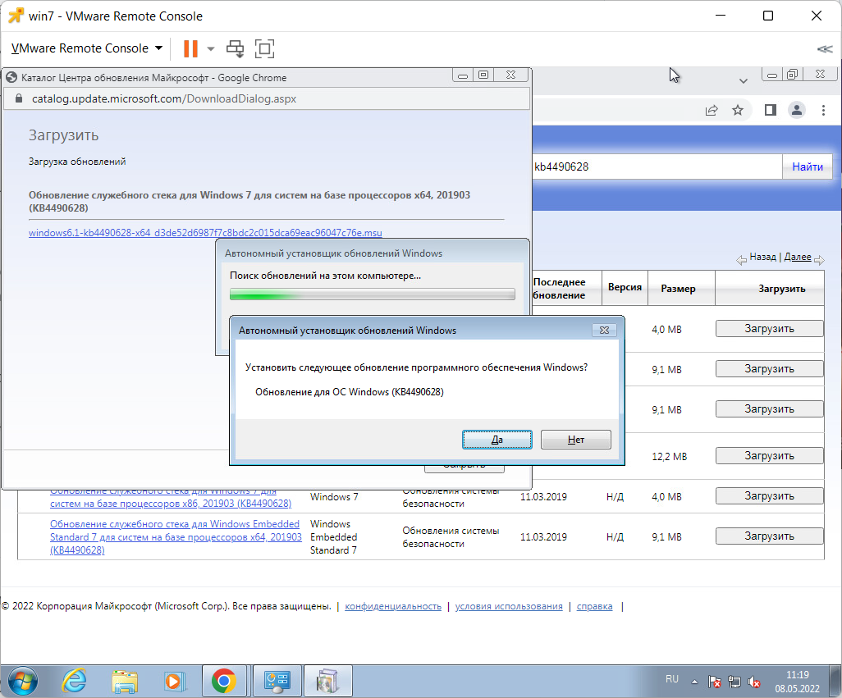Click Загрузить for the 12,2 MB row
Image resolution: width=842 pixels, height=698 pixels.
[x=769, y=456]
